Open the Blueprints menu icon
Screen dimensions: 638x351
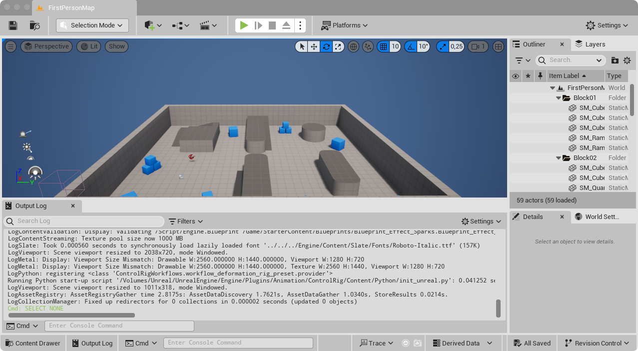point(181,25)
